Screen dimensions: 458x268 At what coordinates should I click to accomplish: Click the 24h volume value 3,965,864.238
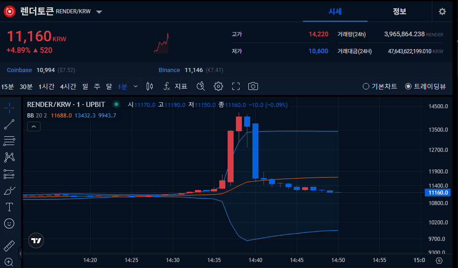click(x=404, y=34)
